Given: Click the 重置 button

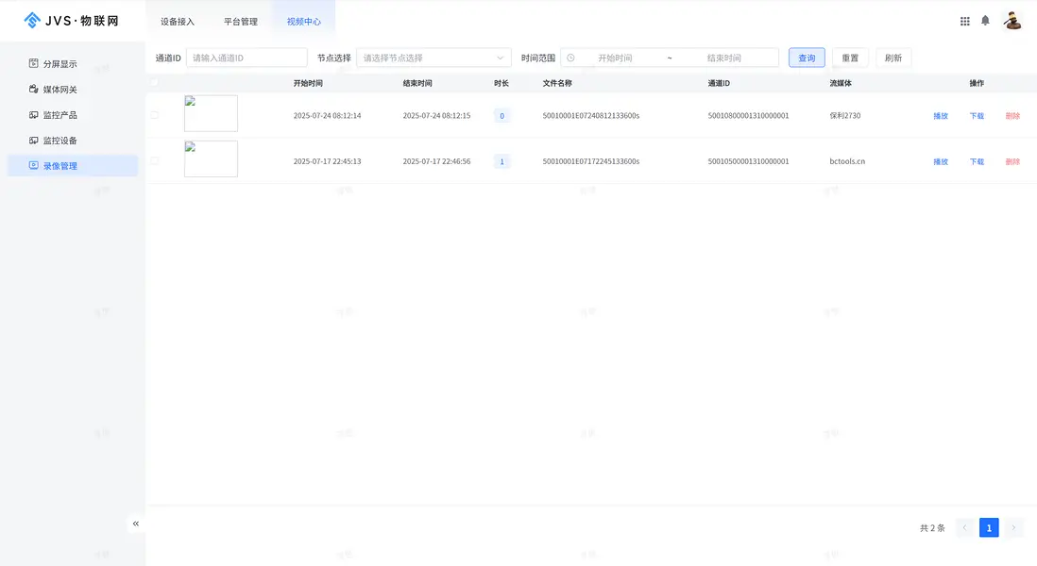Looking at the screenshot, I should click(850, 58).
